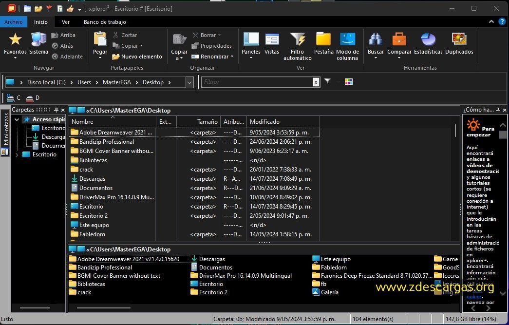The height and width of the screenshot is (325, 509).
Task: Open the Archivo menu
Action: 13,22
